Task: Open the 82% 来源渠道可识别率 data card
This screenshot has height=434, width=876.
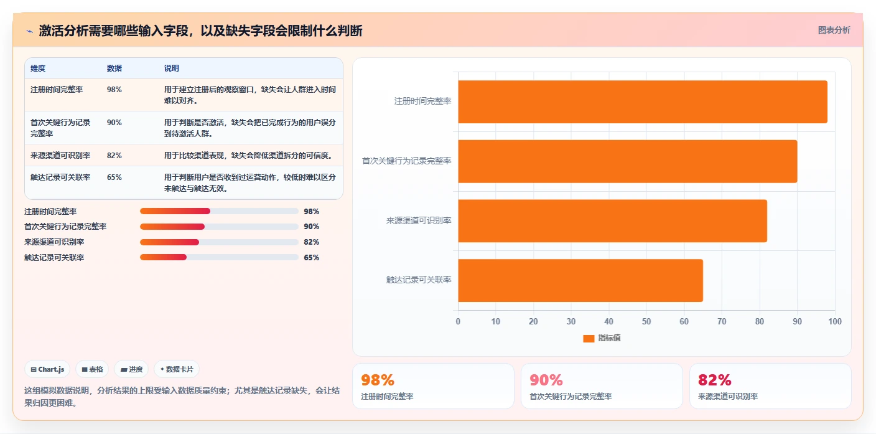Action: point(770,386)
